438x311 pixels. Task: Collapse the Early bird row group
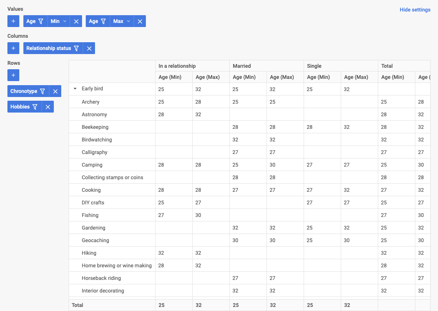75,89
